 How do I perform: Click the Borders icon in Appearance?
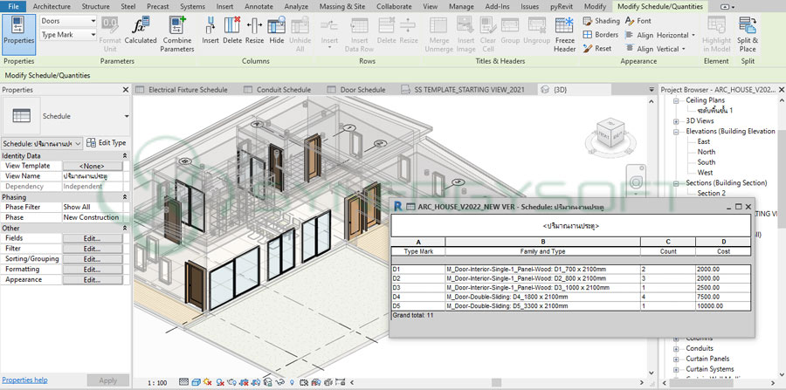tap(588, 35)
